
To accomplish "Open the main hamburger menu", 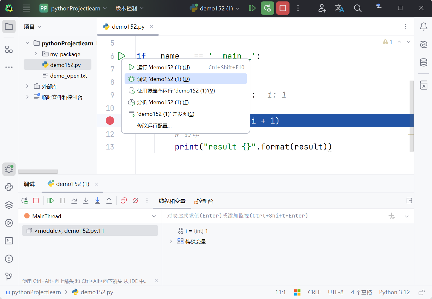I will (x=26, y=8).
